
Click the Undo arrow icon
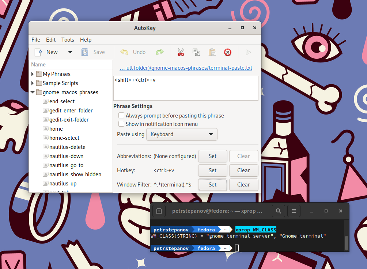(124, 52)
